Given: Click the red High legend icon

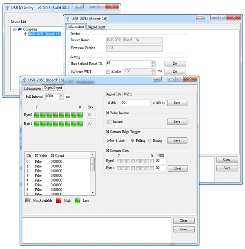Looking at the screenshot, I should (58, 201).
